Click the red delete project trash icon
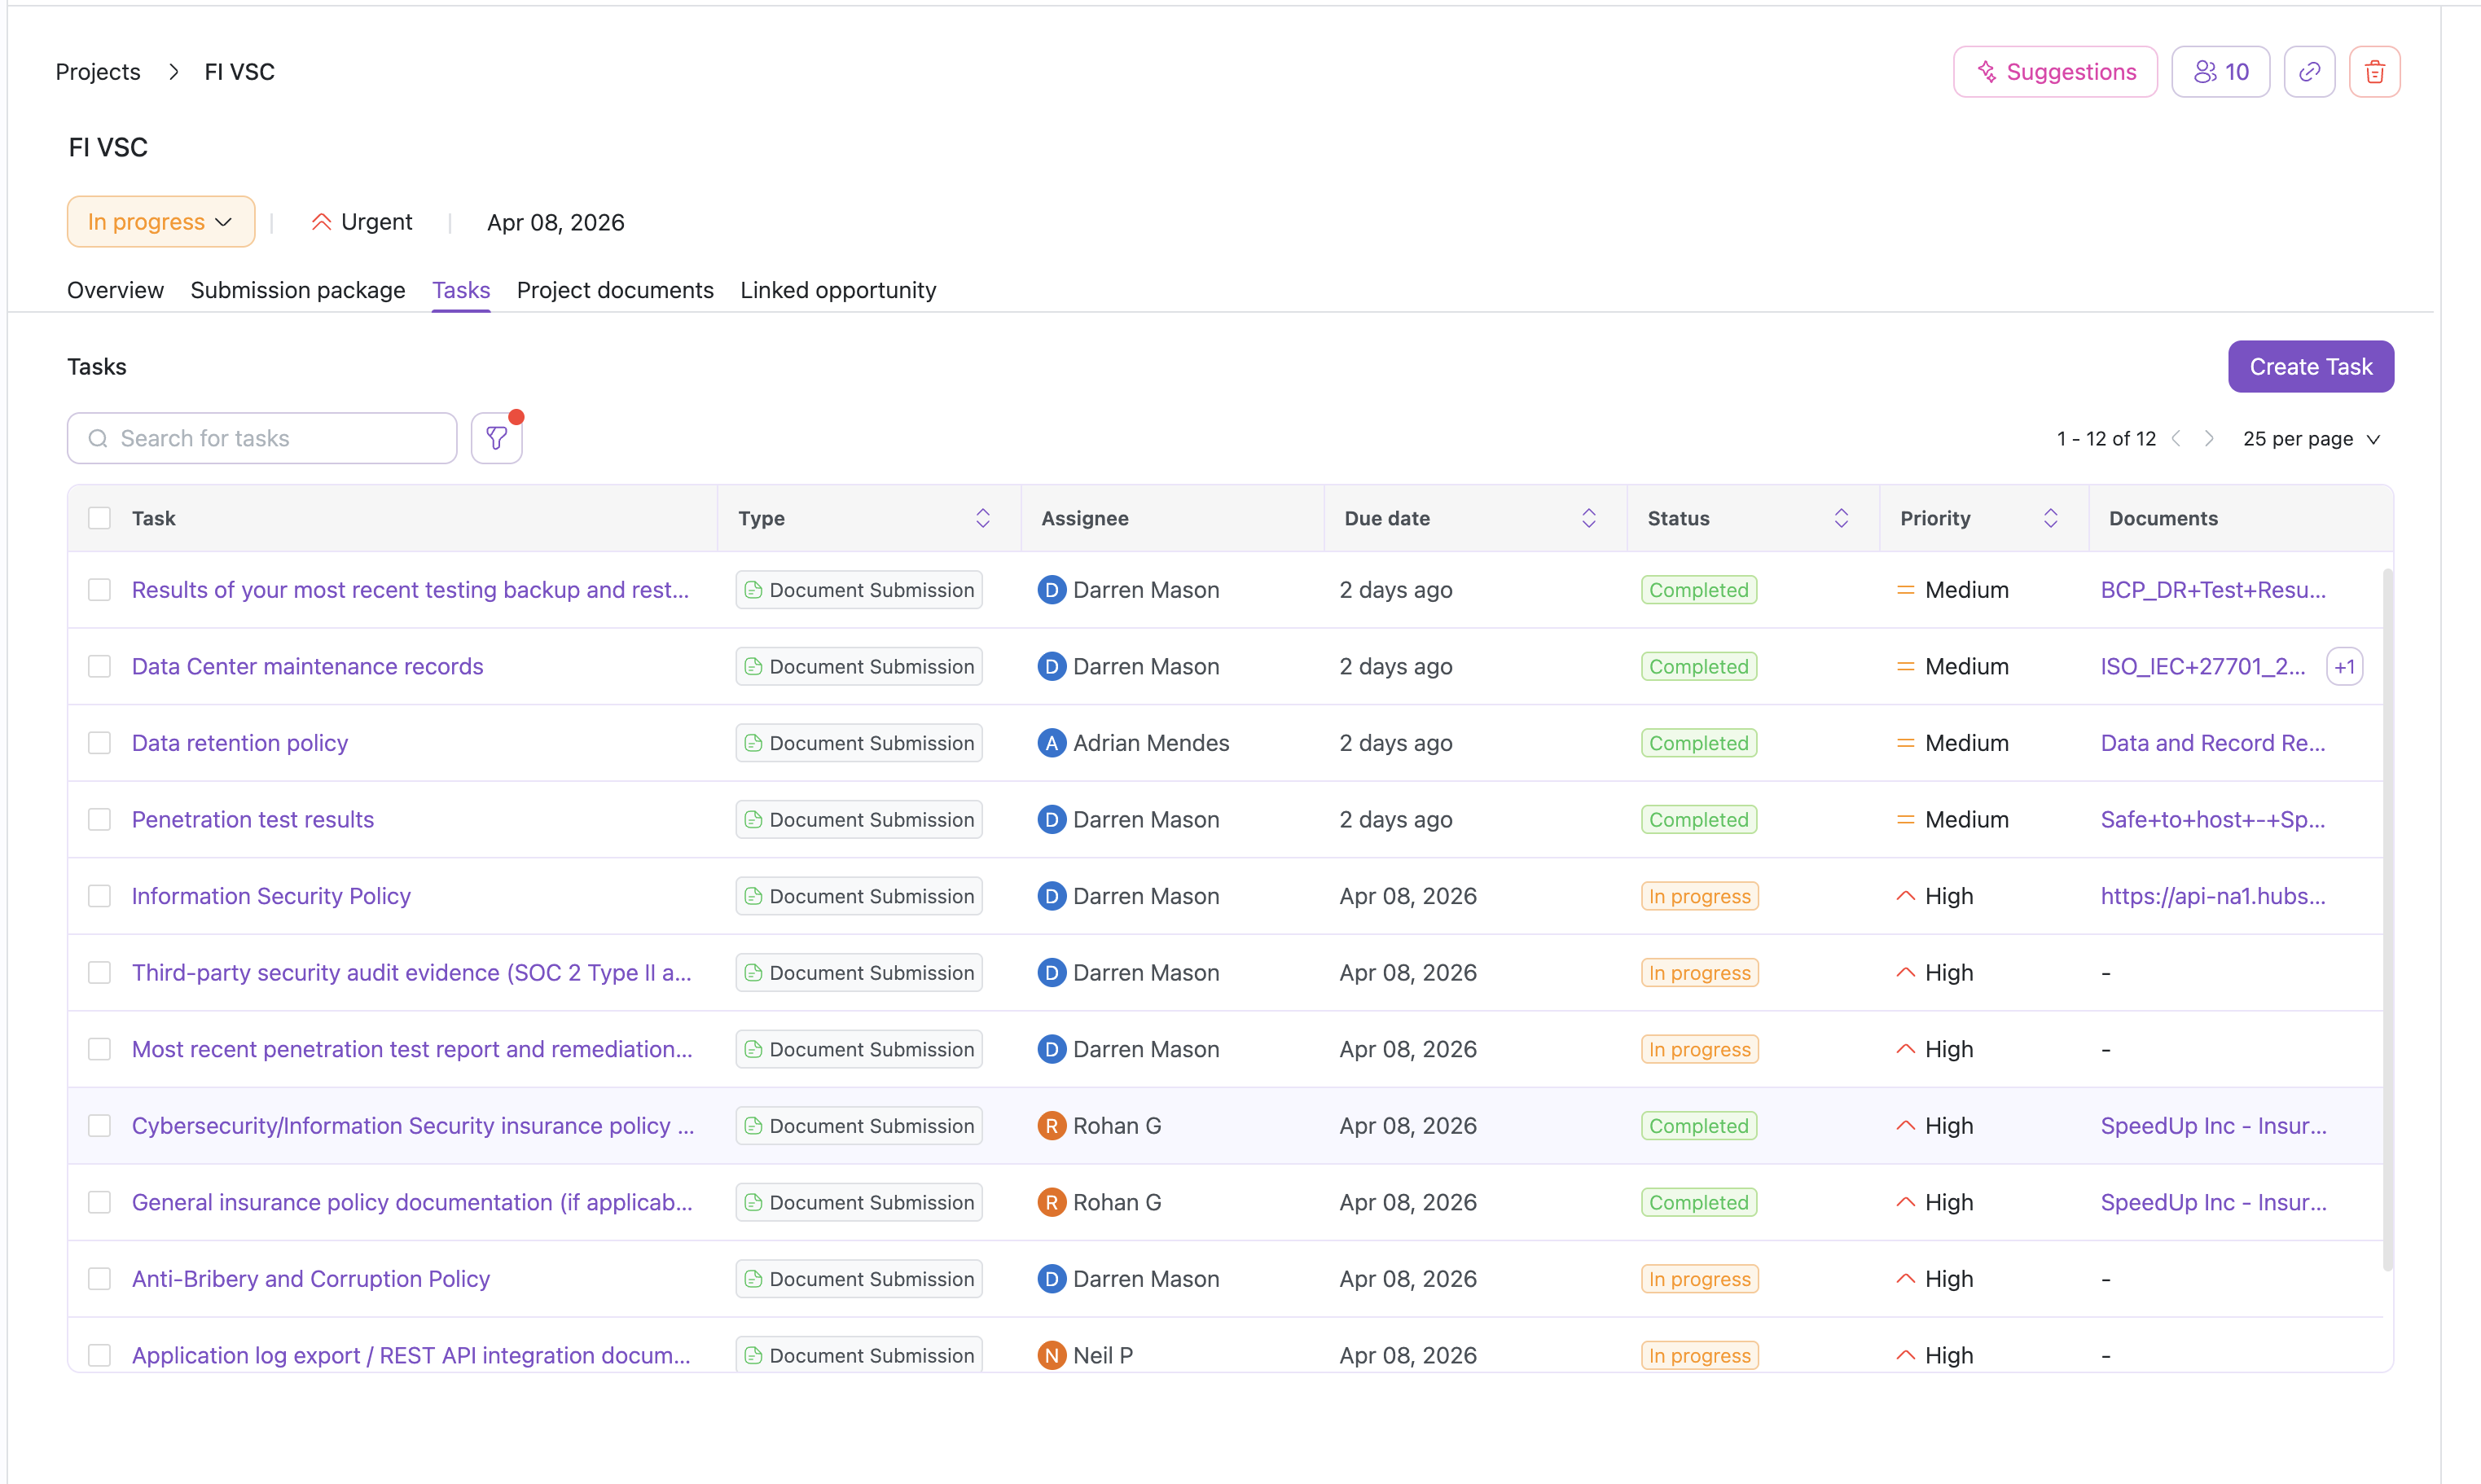 point(2374,72)
